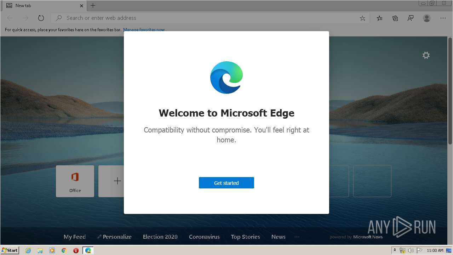Image resolution: width=453 pixels, height=255 pixels.
Task: Add page to favorites with the address bar star
Action: point(362,18)
